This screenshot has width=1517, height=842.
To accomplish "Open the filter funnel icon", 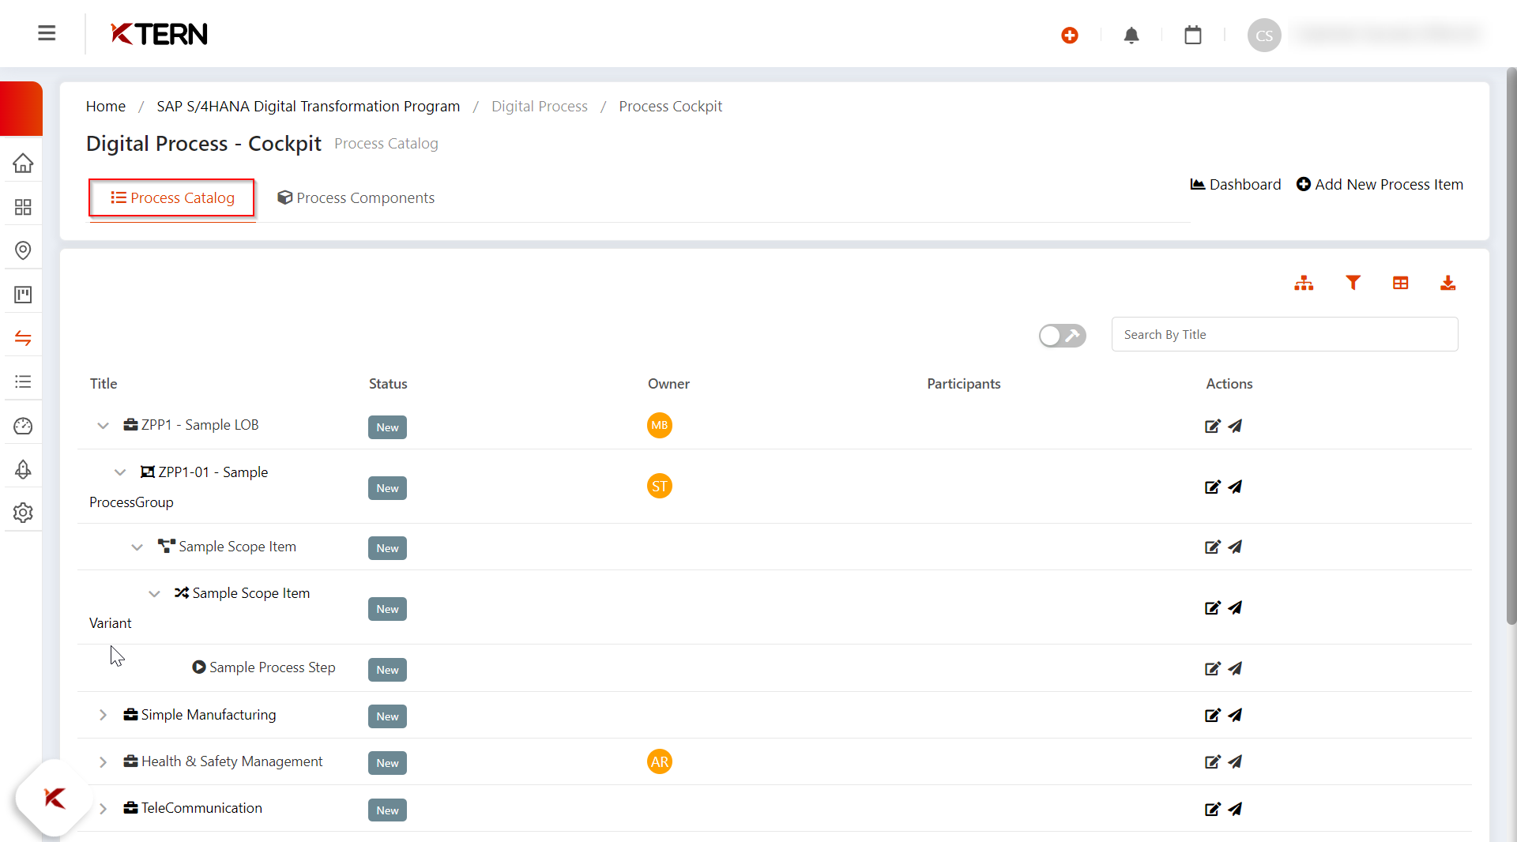I will coord(1353,283).
